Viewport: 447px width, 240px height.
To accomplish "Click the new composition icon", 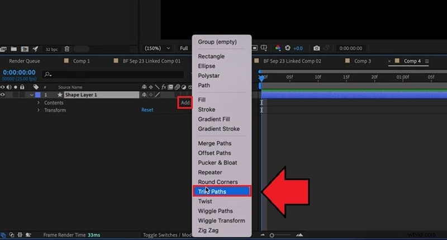I will pos(25,49).
